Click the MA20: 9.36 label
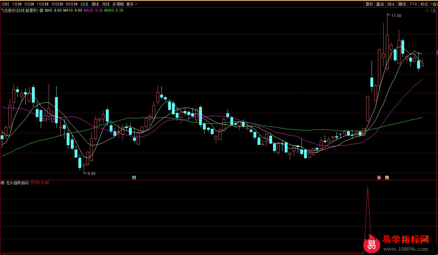 coord(93,10)
